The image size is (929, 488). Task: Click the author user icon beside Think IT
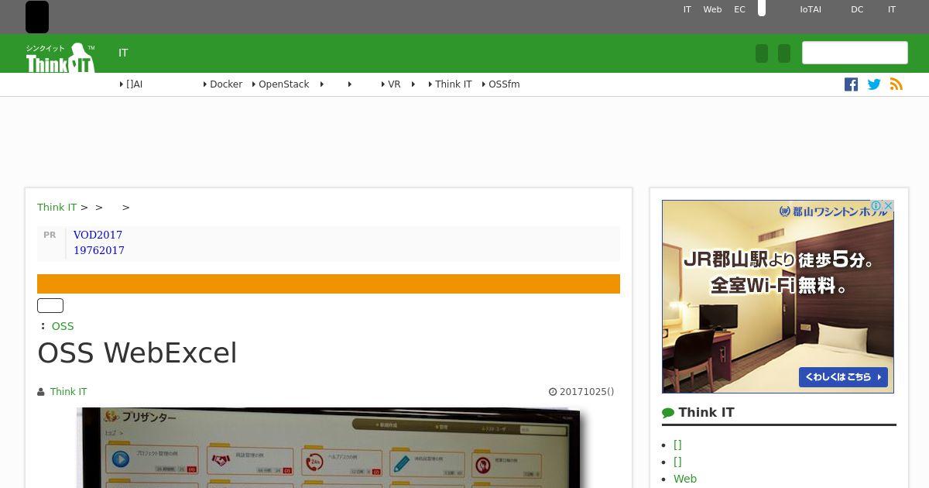point(41,392)
